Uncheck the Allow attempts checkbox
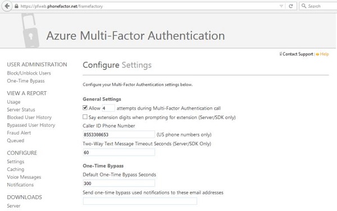Image resolution: width=337 pixels, height=211 pixels. [85, 107]
